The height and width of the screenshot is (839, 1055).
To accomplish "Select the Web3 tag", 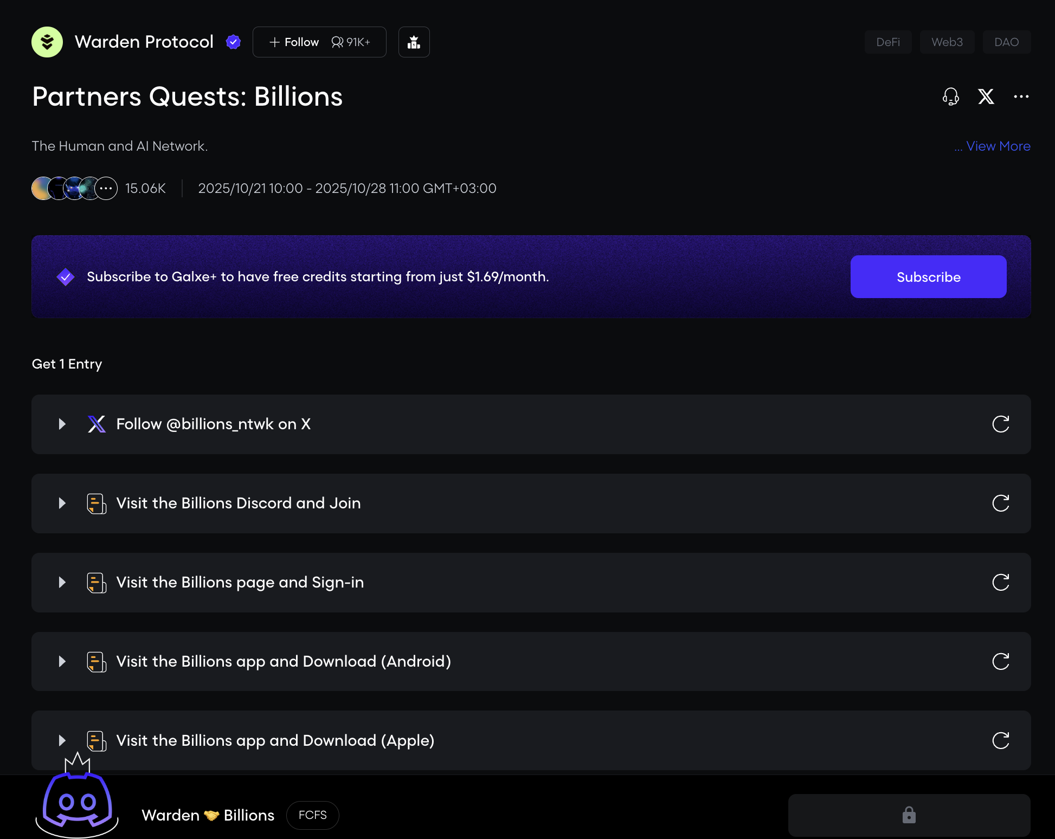I will coord(947,42).
